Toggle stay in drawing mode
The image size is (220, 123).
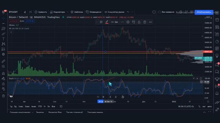pos(3,79)
